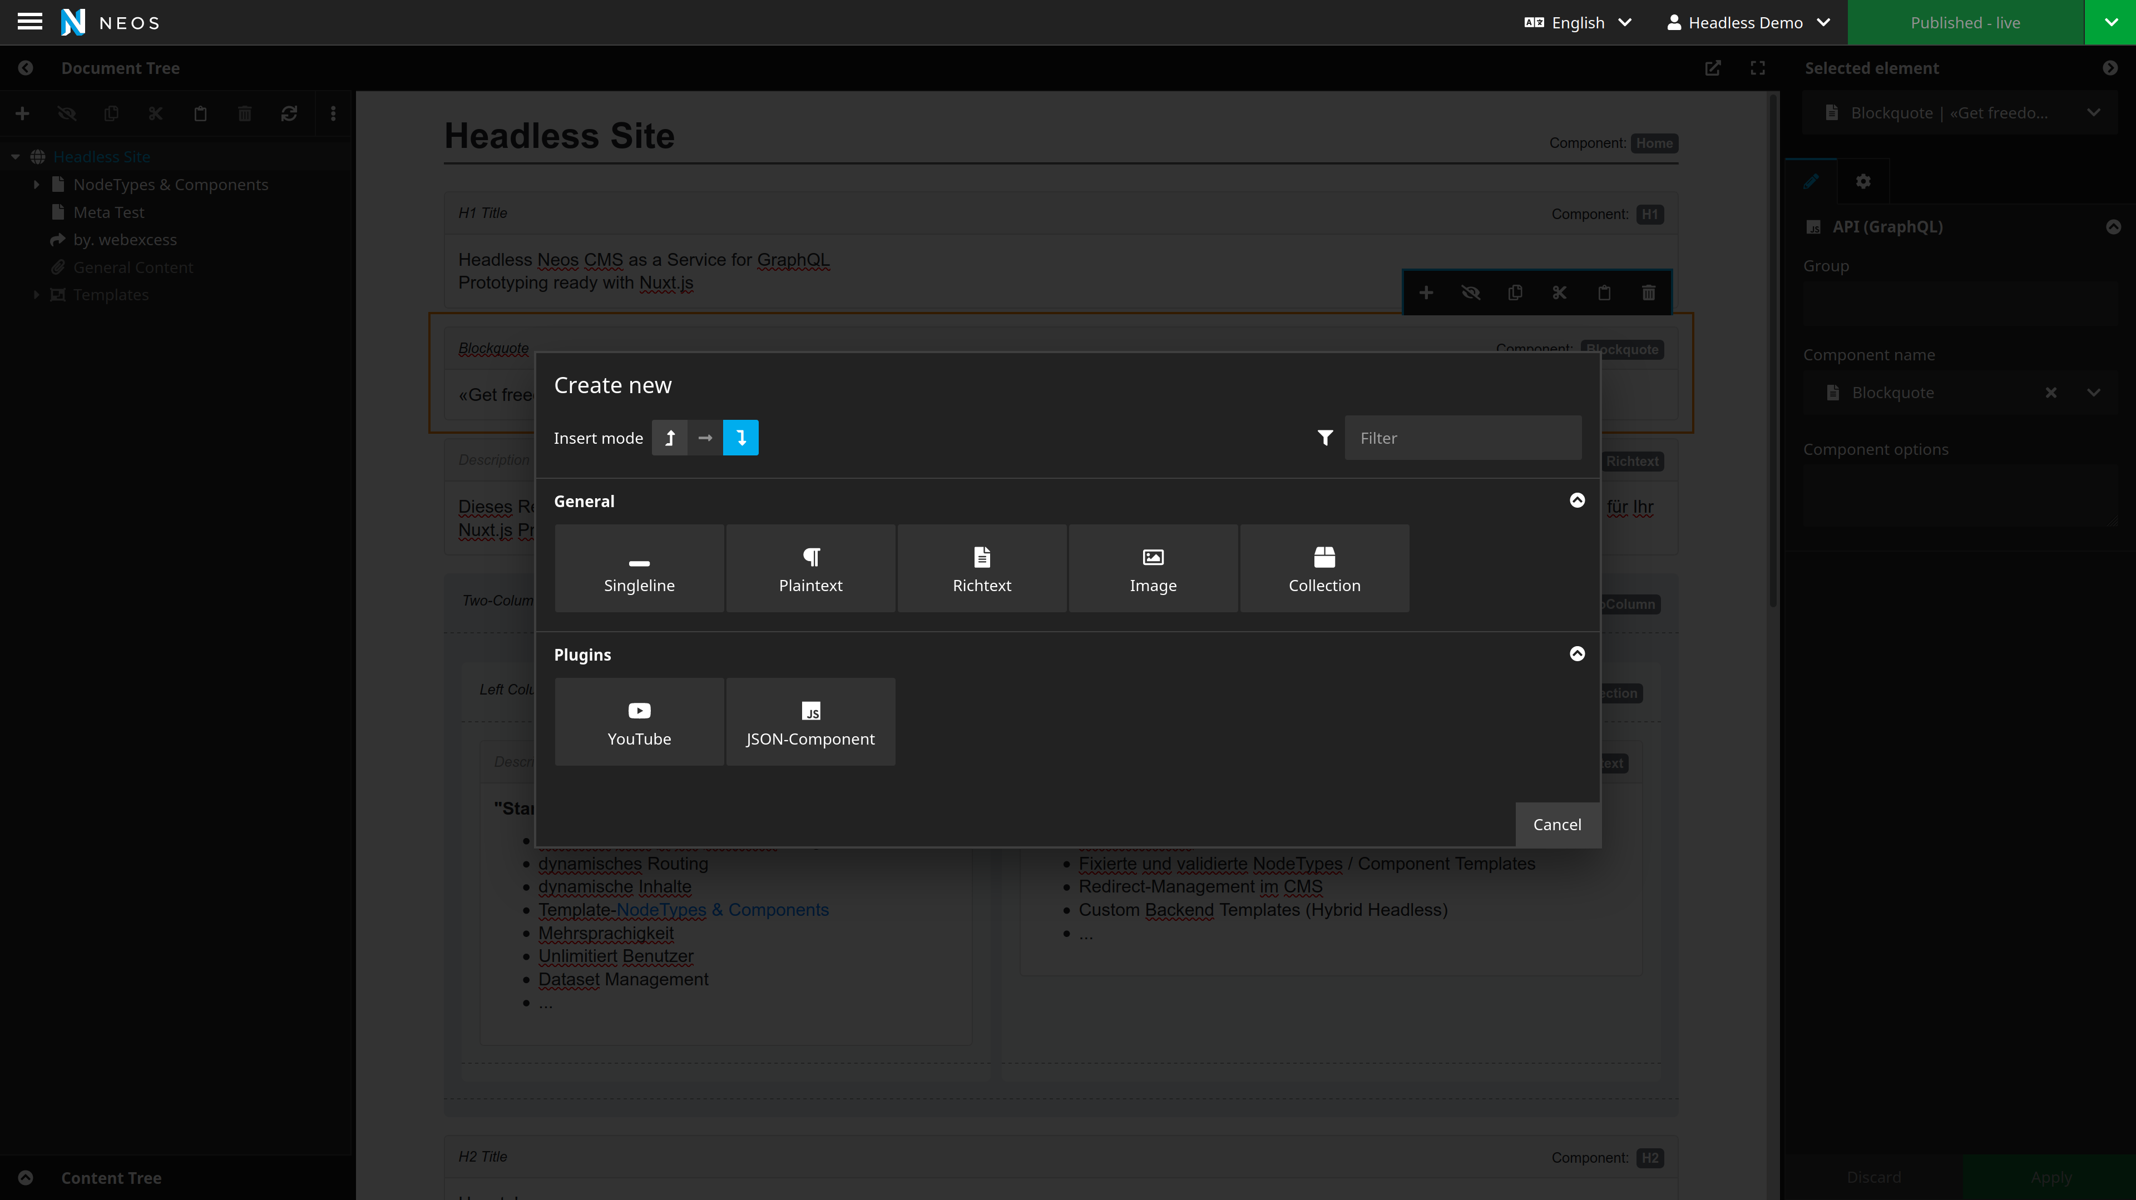
Task: Delete document in tree toolbar
Action: click(x=245, y=113)
